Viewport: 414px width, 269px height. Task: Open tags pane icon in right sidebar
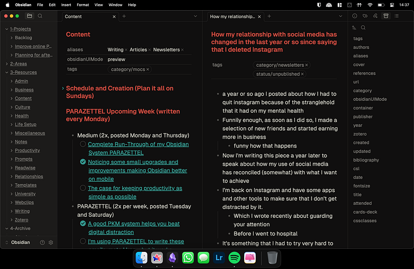365,16
